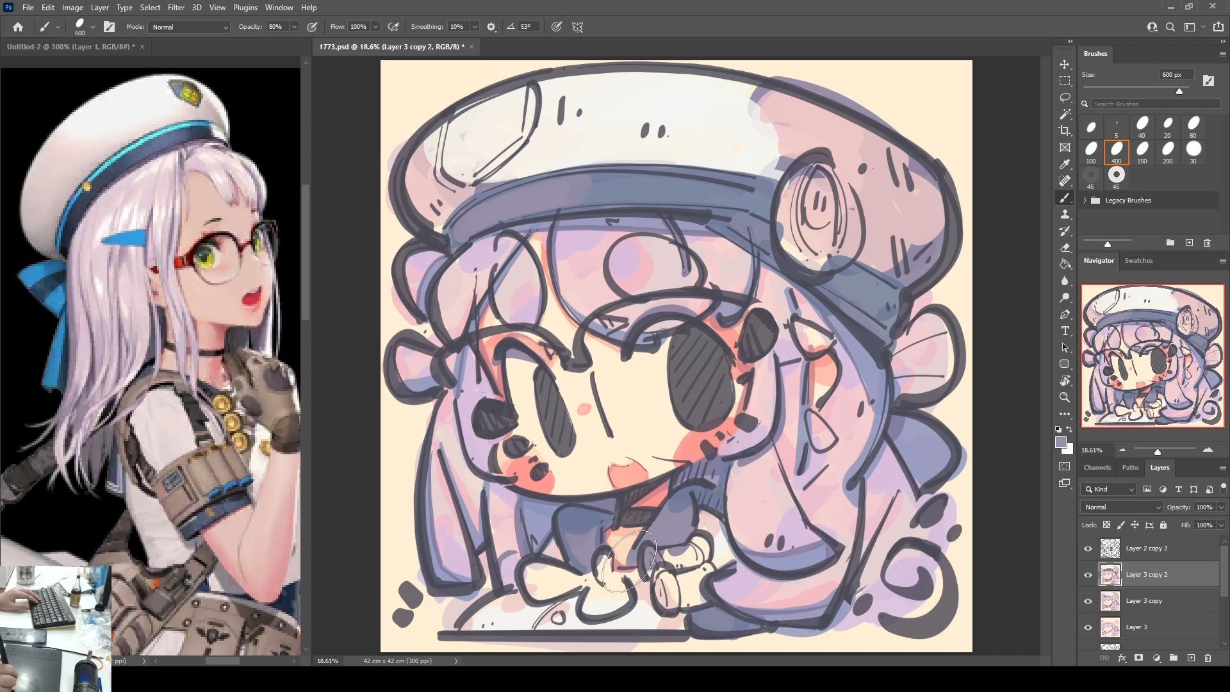Click the share icon at top right
Screen dimensions: 1230x692
point(1218,27)
